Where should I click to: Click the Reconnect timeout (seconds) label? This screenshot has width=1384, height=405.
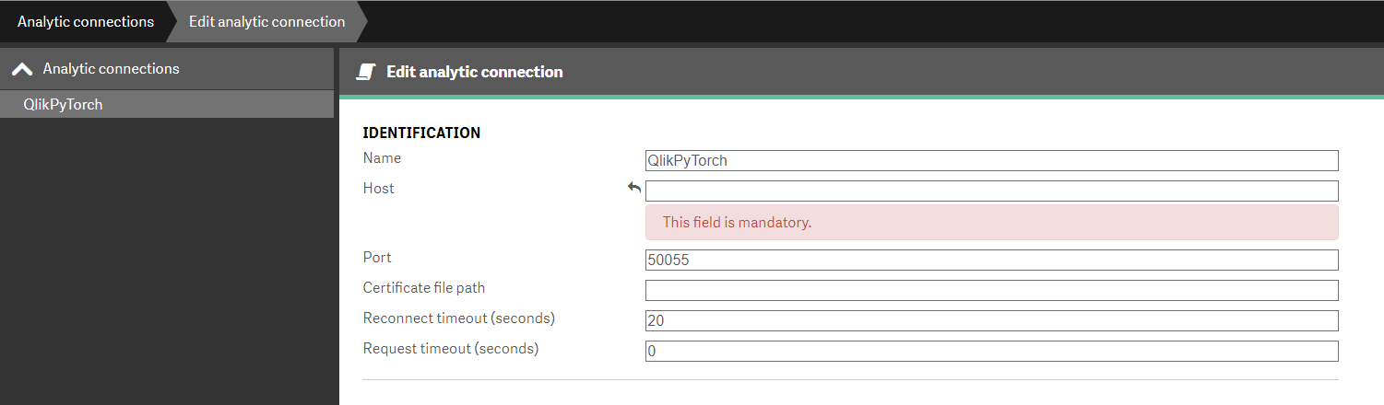458,318
